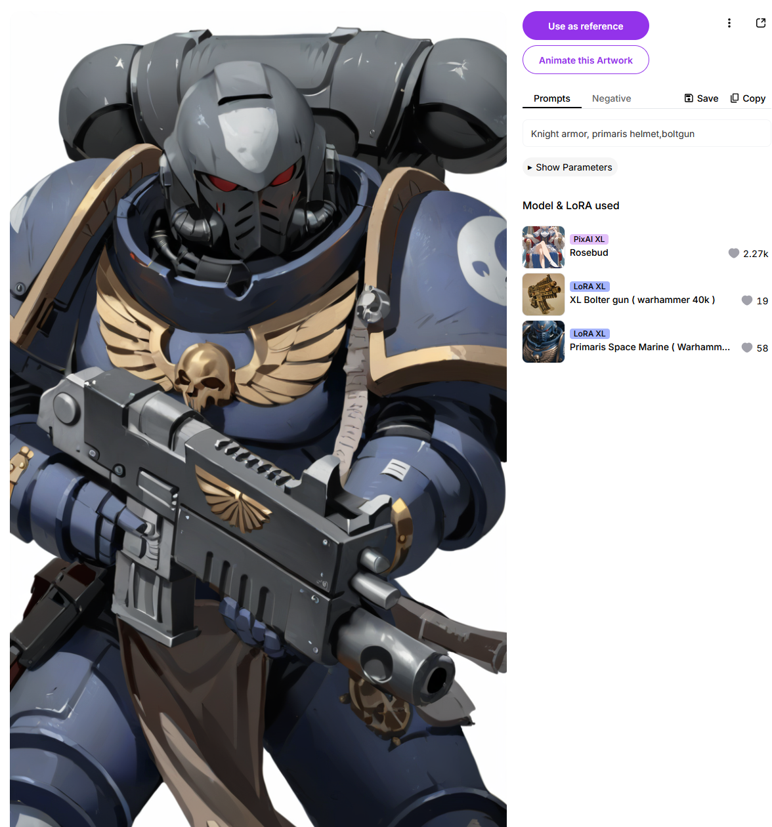Copy the prompt text

point(748,98)
